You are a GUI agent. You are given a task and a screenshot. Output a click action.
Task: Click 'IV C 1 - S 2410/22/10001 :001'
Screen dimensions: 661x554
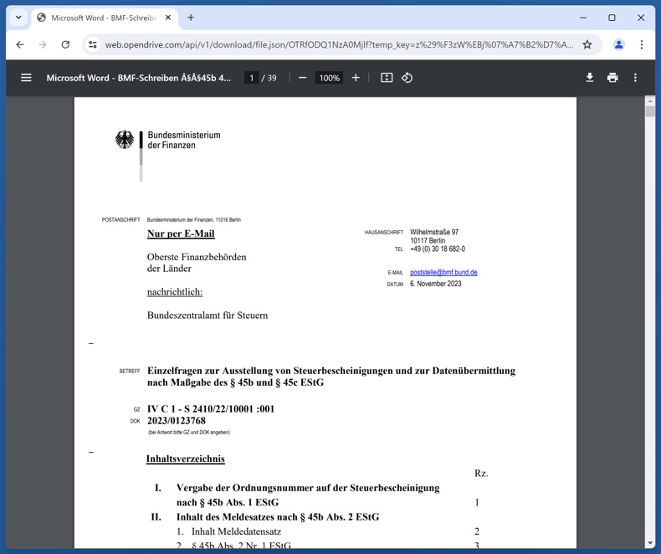[x=211, y=409]
